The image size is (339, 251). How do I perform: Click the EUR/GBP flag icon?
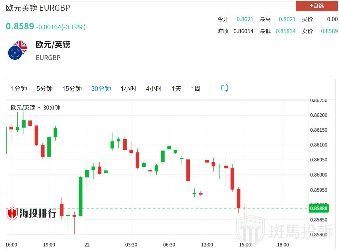point(18,51)
